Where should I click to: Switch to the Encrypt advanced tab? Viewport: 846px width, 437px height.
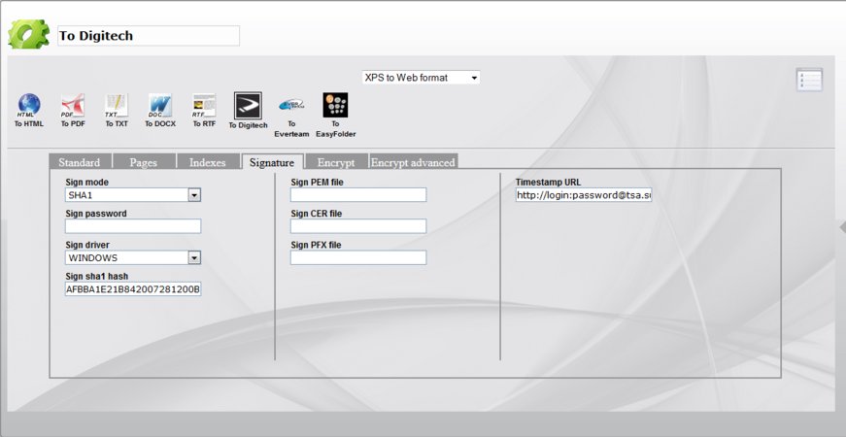[x=413, y=162]
